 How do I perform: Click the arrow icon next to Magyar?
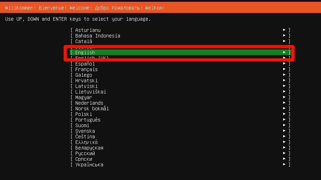pos(284,97)
